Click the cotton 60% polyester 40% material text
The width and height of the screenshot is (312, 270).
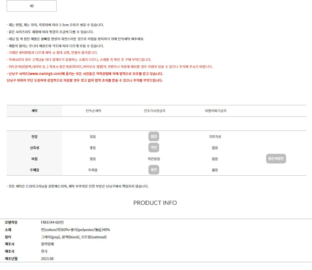coord(75,230)
